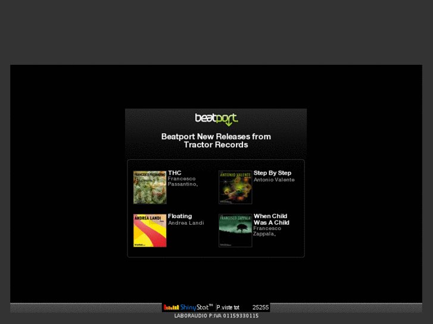
Task: Open the Step By Step album cover
Action: pyautogui.click(x=235, y=187)
